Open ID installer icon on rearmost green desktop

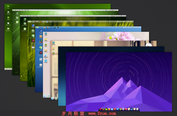pyautogui.click(x=8, y=29)
